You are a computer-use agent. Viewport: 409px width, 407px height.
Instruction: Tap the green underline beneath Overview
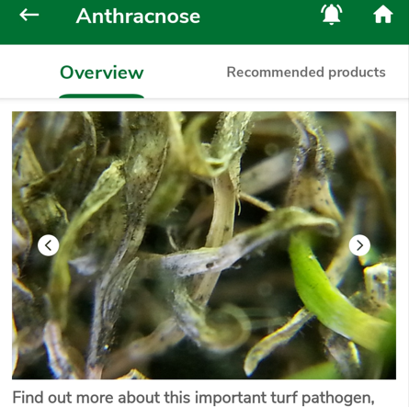tap(102, 96)
